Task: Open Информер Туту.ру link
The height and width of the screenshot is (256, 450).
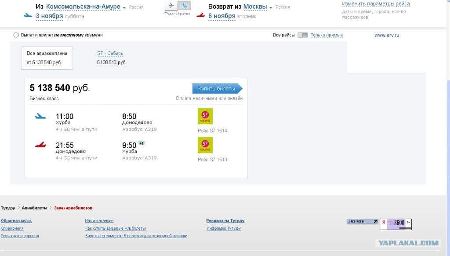Action: [224, 228]
